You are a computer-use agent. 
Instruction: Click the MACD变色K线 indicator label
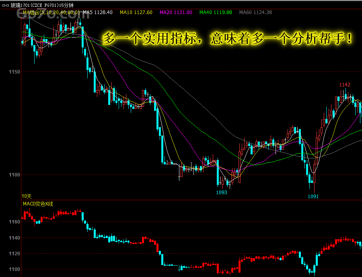pos(38,204)
